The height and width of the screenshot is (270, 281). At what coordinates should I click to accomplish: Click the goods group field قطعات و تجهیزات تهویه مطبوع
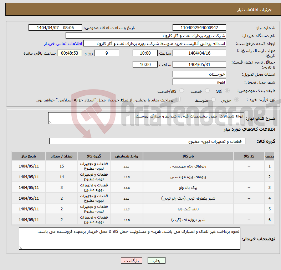pyautogui.click(x=147, y=141)
